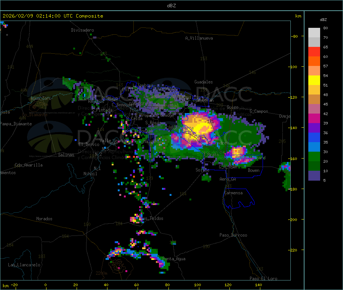Click the yellow 54 dBZ legend swatch

coord(314,80)
